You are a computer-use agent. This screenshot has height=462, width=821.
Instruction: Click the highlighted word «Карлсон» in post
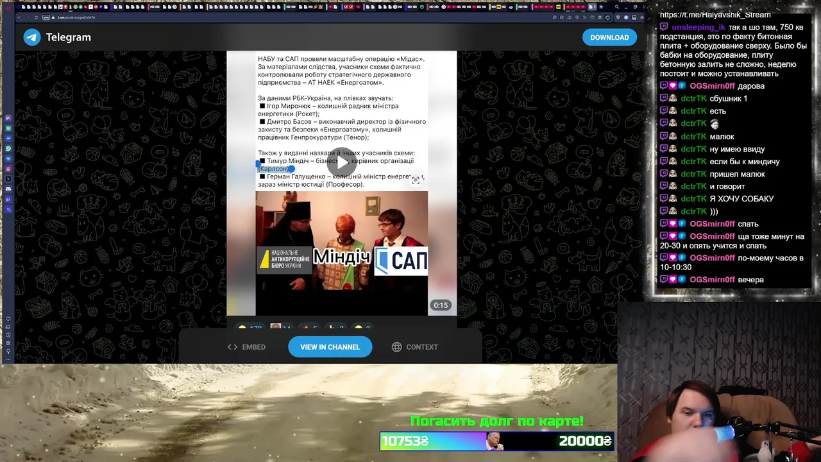[x=274, y=169]
